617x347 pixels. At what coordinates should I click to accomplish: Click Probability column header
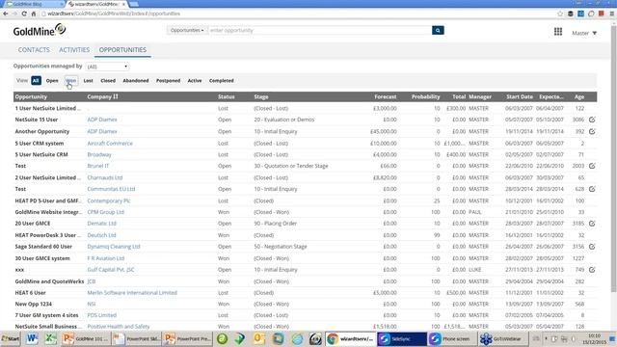pos(425,96)
